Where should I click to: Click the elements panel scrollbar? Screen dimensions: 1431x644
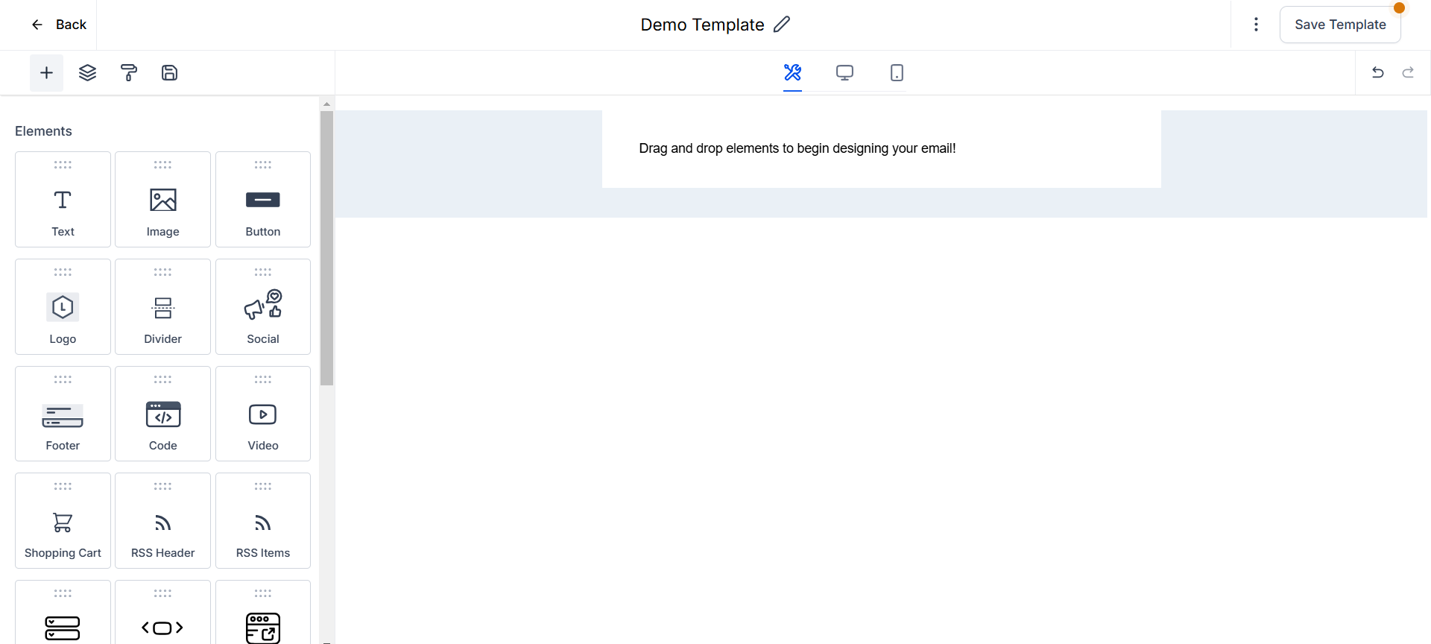pos(326,247)
